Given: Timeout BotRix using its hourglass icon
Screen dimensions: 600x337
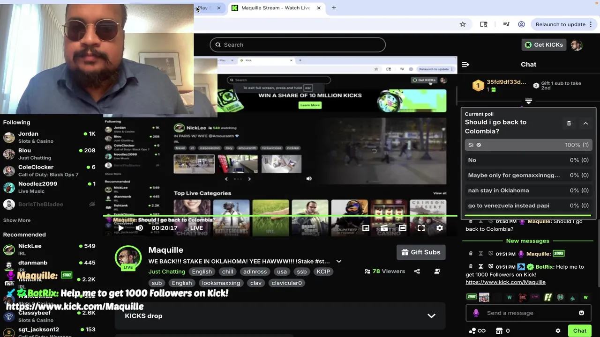Looking at the screenshot, I should [x=480, y=267].
